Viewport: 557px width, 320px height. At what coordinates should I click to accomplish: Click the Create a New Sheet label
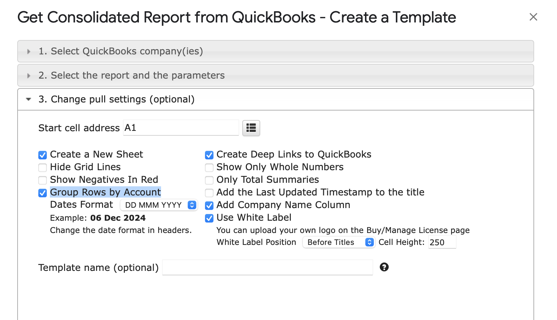97,154
